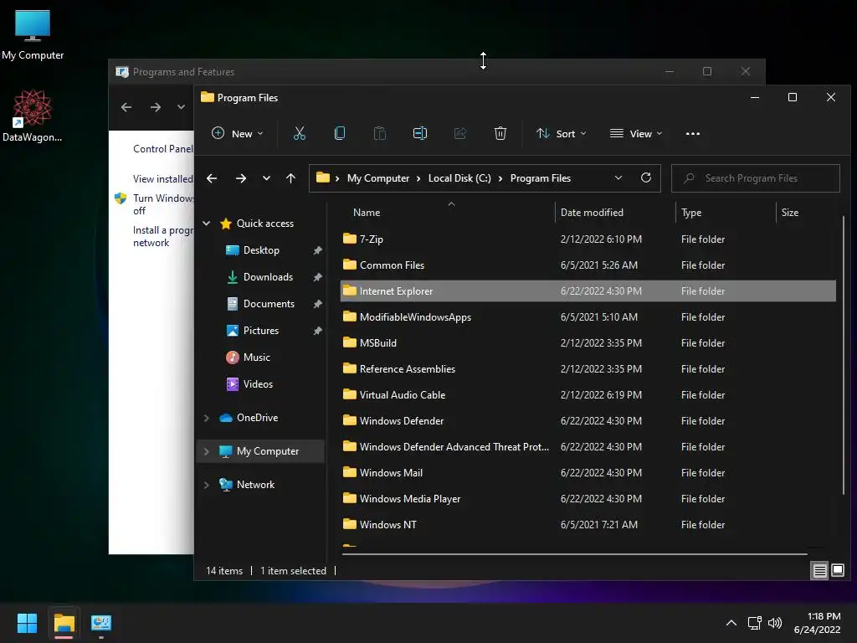Open the Sort dropdown menu
The height and width of the screenshot is (643, 857).
pos(562,133)
